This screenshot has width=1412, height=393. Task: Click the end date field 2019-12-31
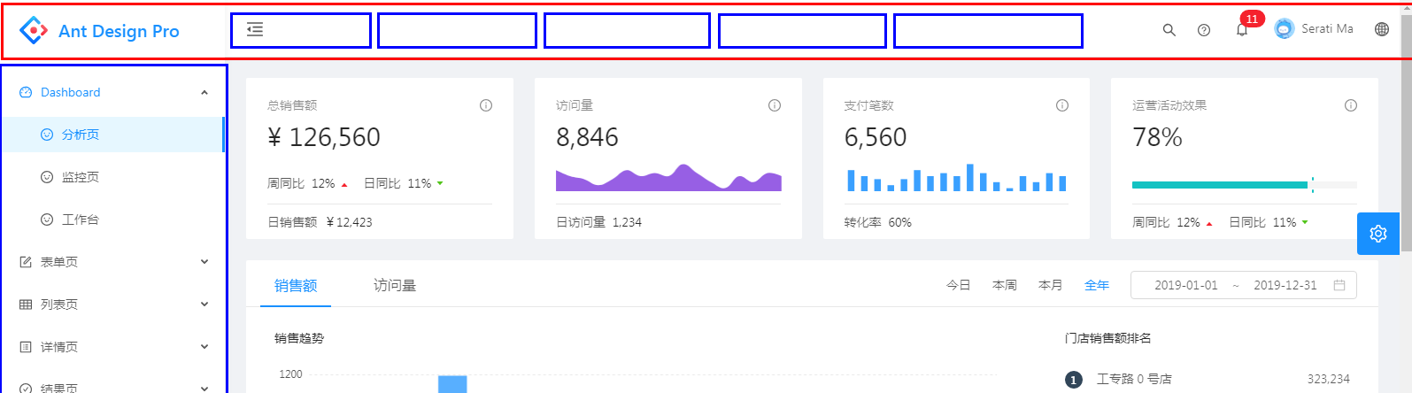point(1285,285)
